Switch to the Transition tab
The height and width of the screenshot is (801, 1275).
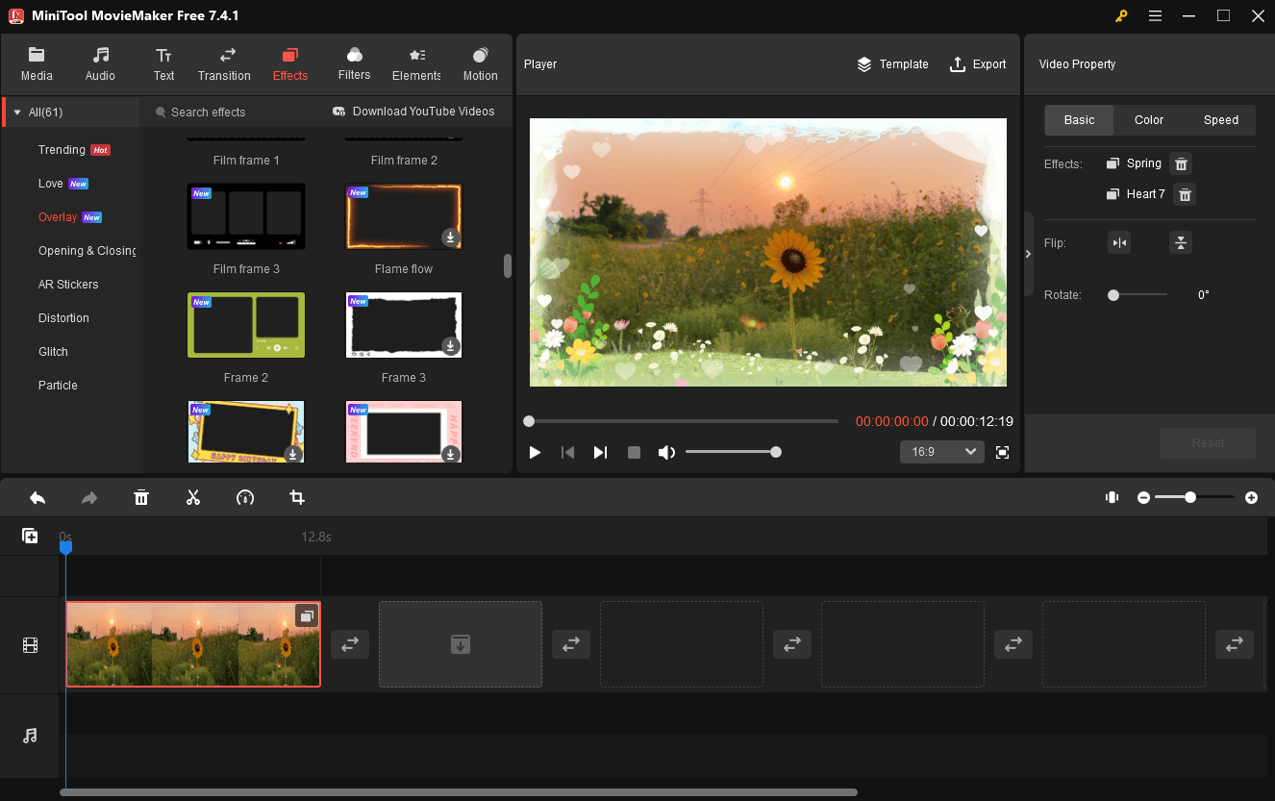(x=224, y=64)
